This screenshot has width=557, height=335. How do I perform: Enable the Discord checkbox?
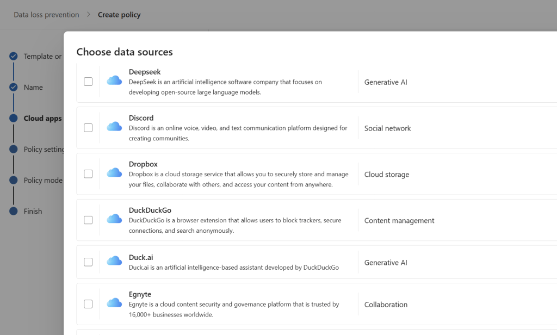coord(88,128)
